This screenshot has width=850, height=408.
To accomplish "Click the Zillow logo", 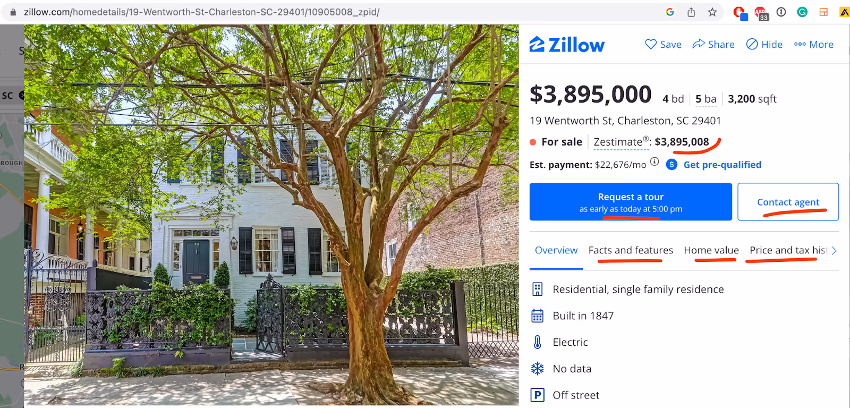I will [567, 45].
